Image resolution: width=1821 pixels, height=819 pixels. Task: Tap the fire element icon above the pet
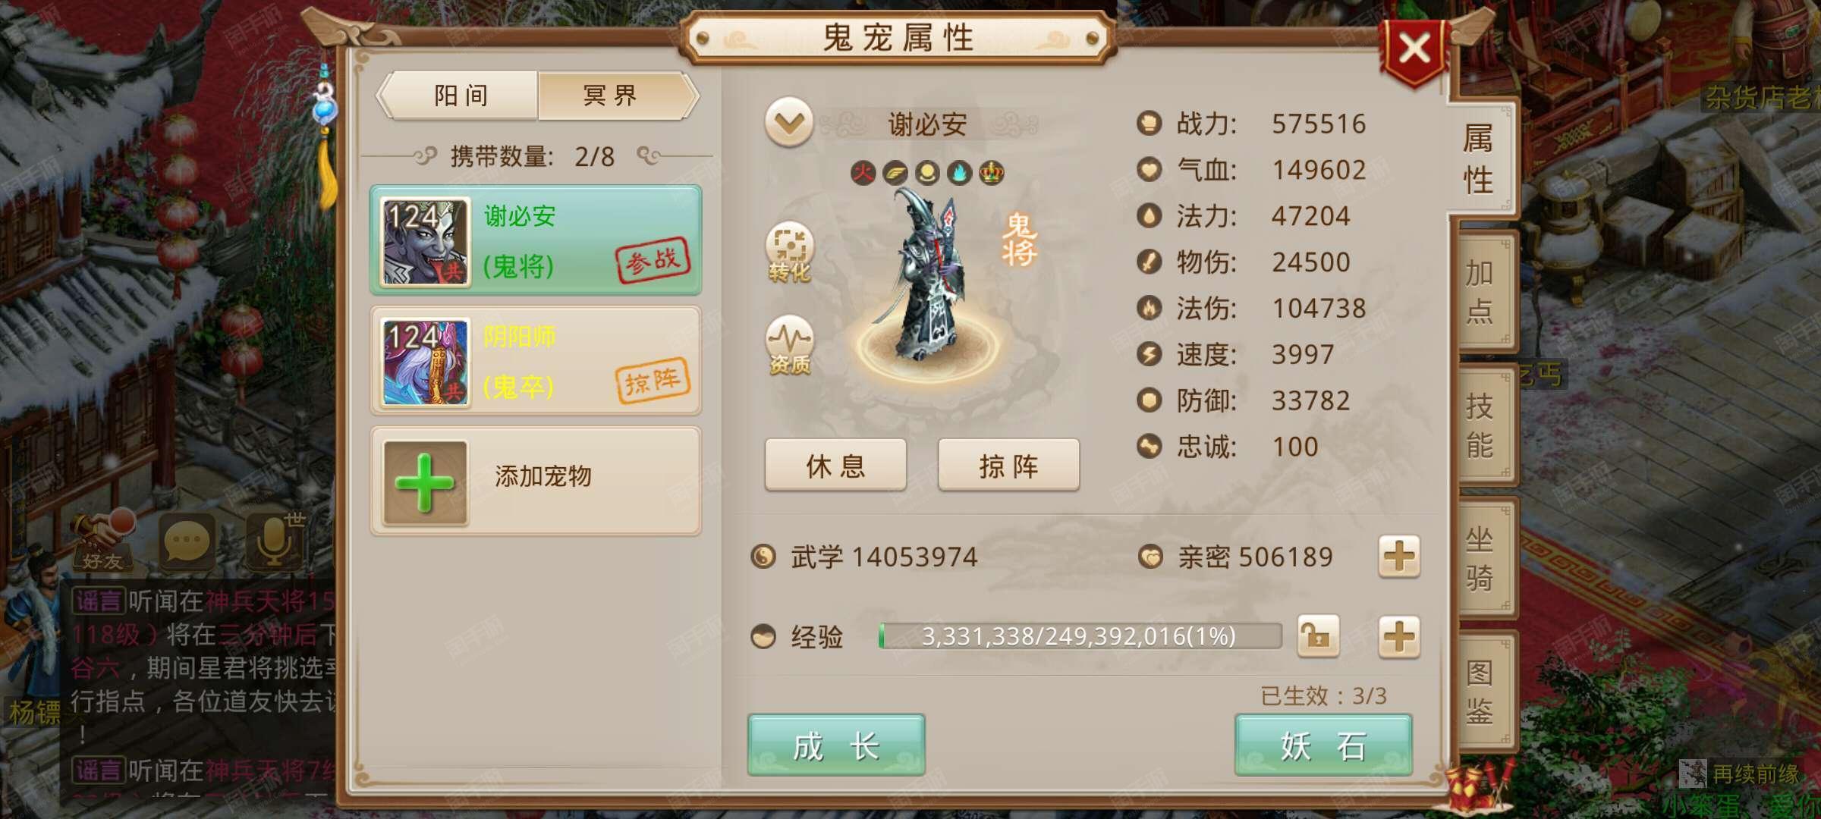(863, 173)
